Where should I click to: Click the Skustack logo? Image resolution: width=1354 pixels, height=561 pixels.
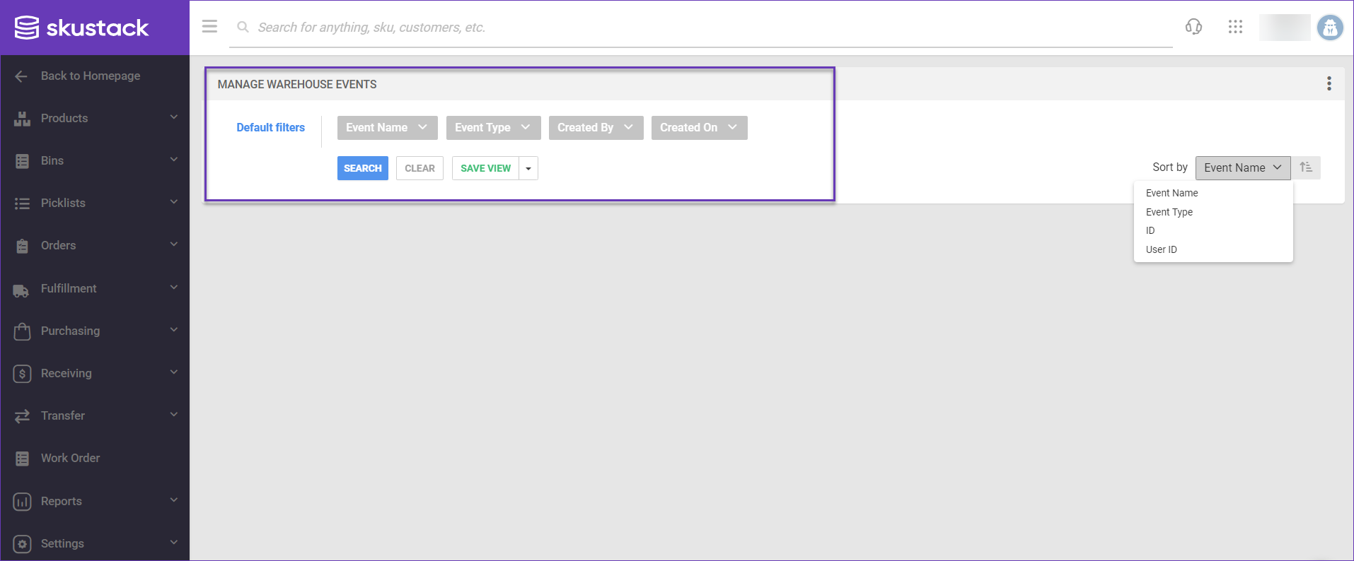(82, 28)
